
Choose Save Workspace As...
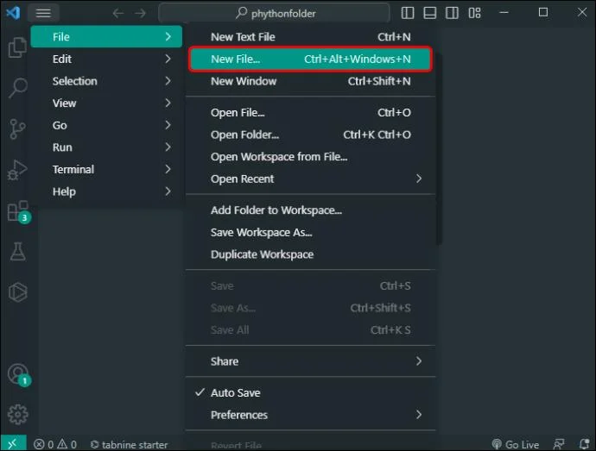(x=310, y=232)
